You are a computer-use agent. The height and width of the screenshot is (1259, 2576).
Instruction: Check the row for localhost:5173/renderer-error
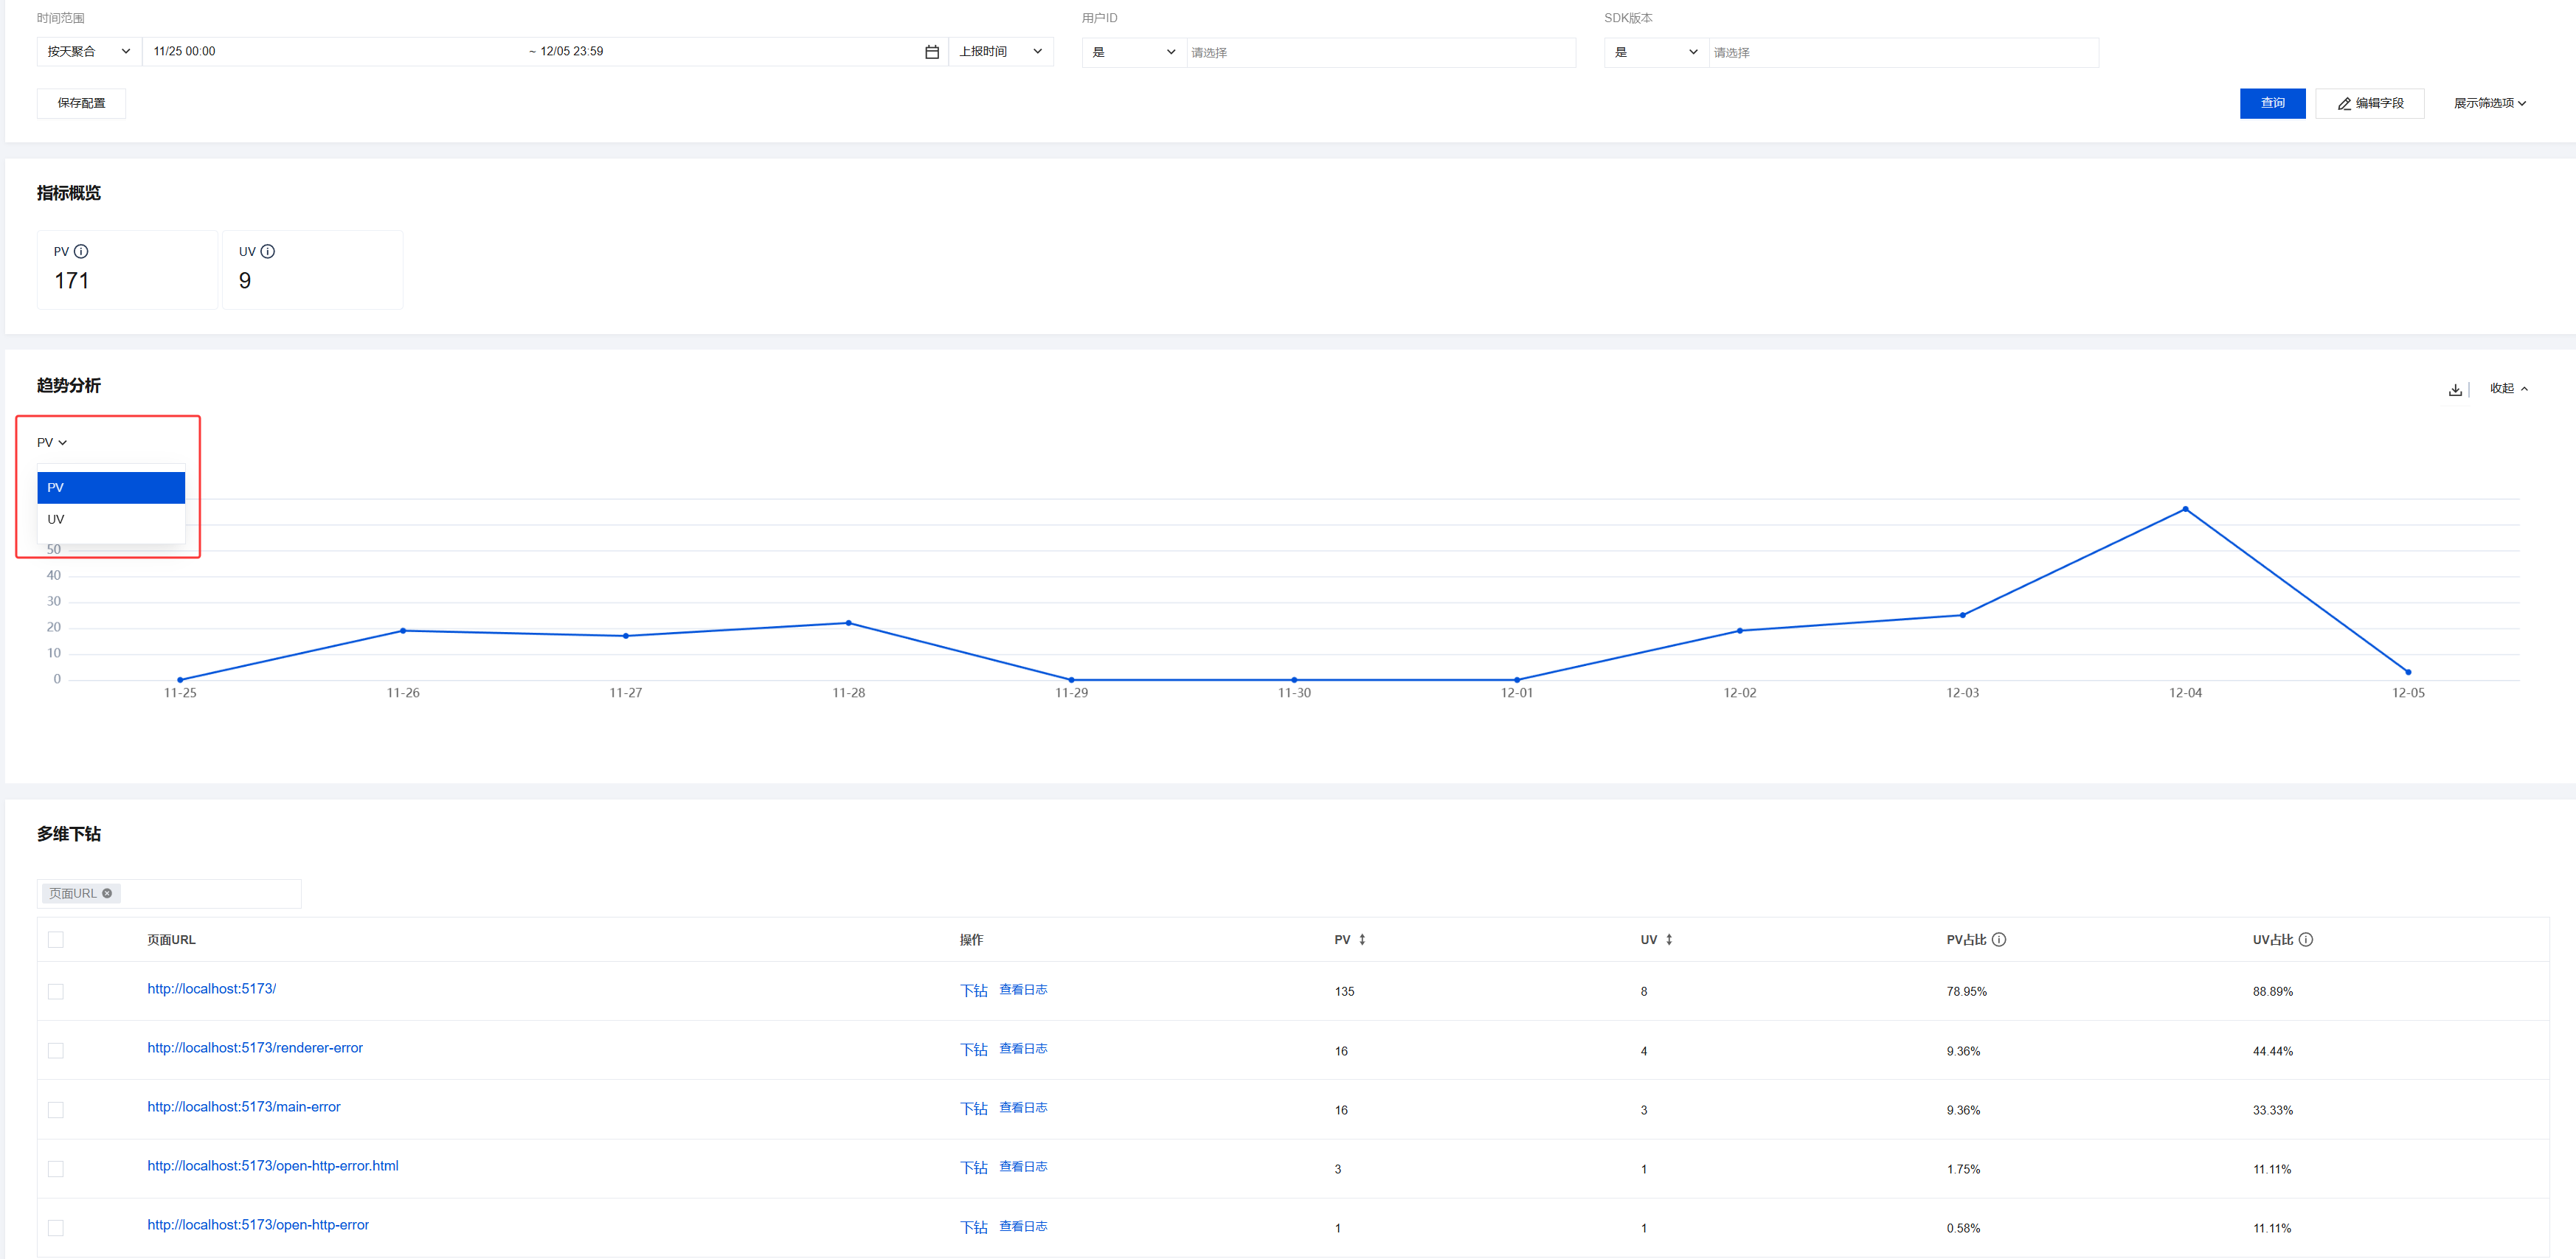click(x=56, y=1051)
